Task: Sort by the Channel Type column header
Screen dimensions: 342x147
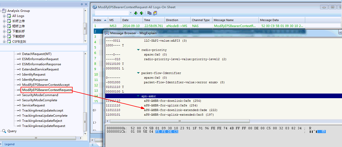Action: pyautogui.click(x=201, y=20)
